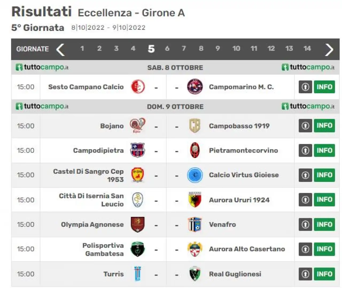
Task: Click the tuttocampo.it logo at top left
Action: click(42, 67)
